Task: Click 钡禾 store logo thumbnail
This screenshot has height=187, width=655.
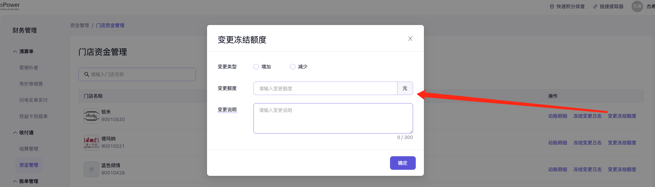Action: (91, 116)
